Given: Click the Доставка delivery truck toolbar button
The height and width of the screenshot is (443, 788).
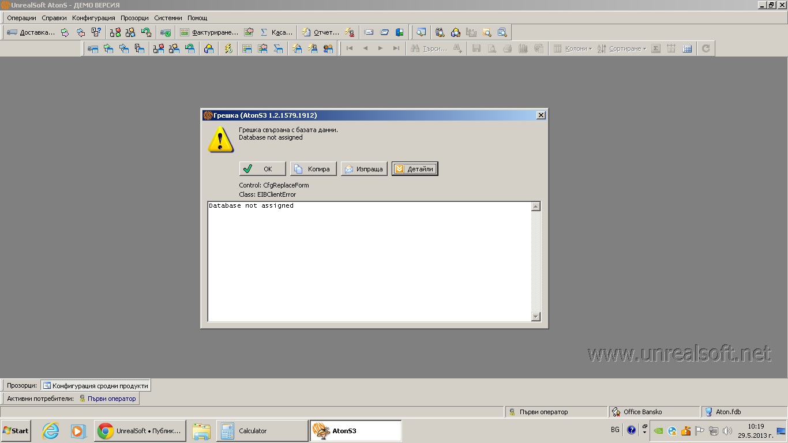Looking at the screenshot, I should [x=31, y=32].
